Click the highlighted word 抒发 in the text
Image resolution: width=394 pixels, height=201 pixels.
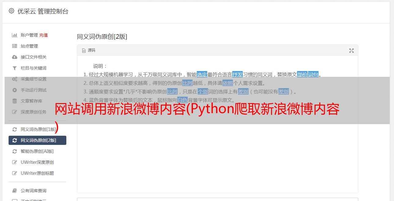click(x=238, y=74)
